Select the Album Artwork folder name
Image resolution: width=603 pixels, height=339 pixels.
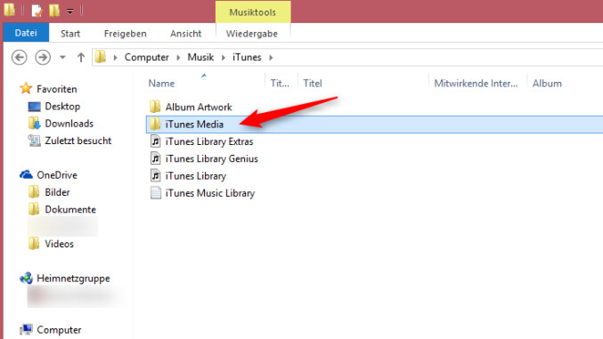(199, 107)
